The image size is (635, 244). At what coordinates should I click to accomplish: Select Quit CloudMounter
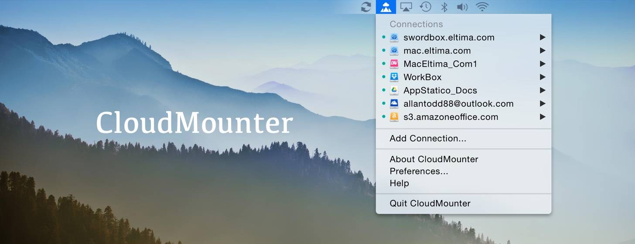[430, 203]
